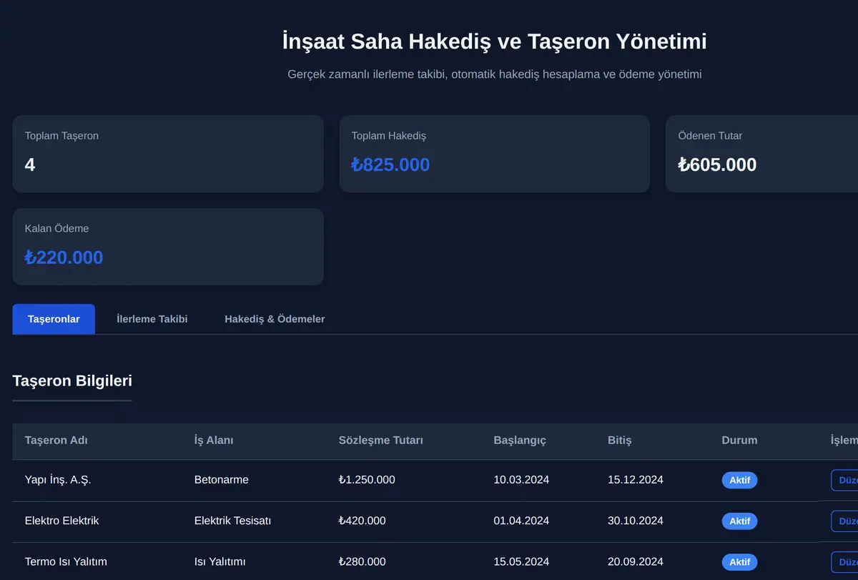Click the ₺220.000 remaining amount
Screen dimensions: 858x580
pyautogui.click(x=64, y=258)
